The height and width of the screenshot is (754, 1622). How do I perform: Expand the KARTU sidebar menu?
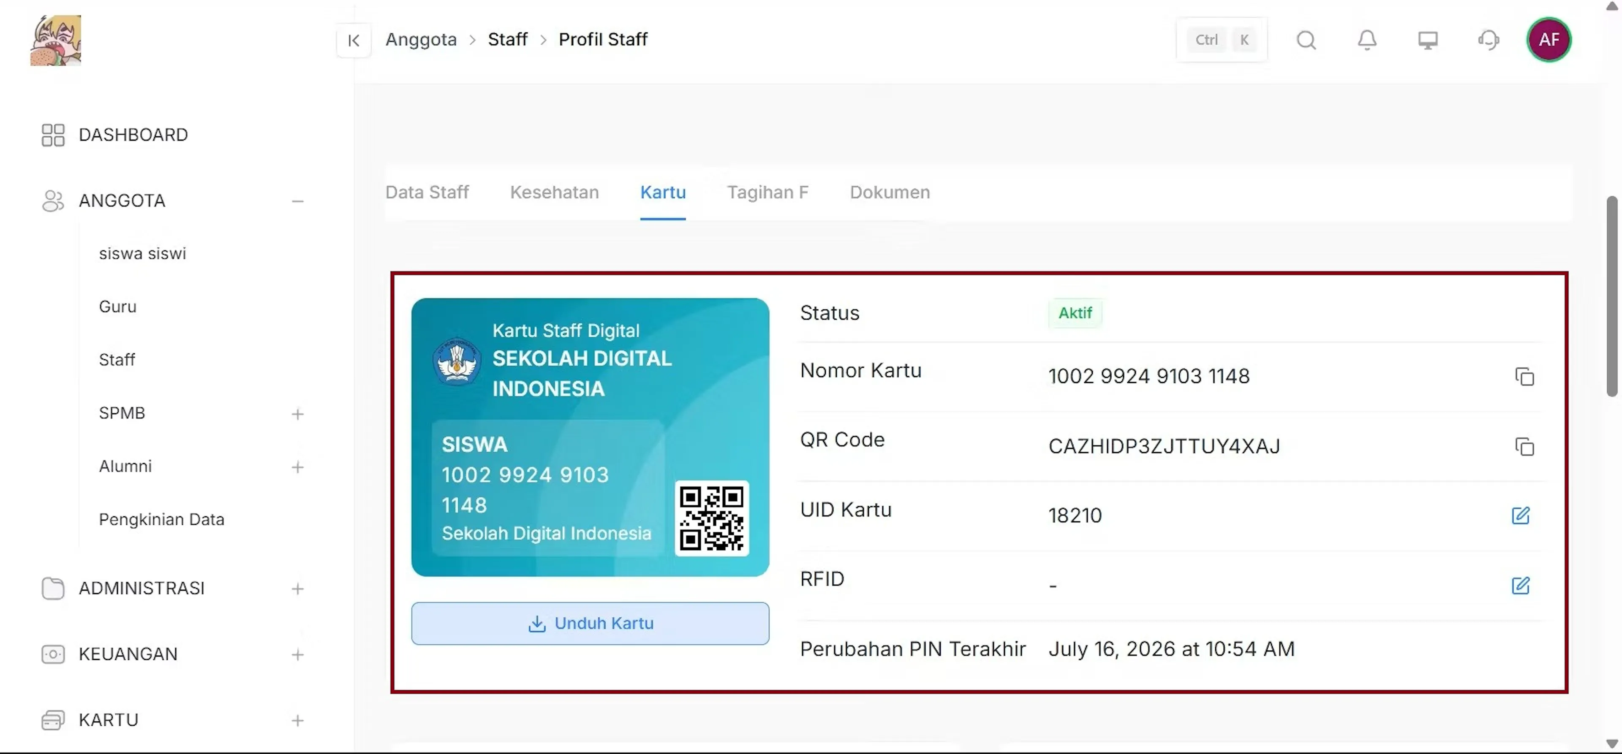pos(298,721)
